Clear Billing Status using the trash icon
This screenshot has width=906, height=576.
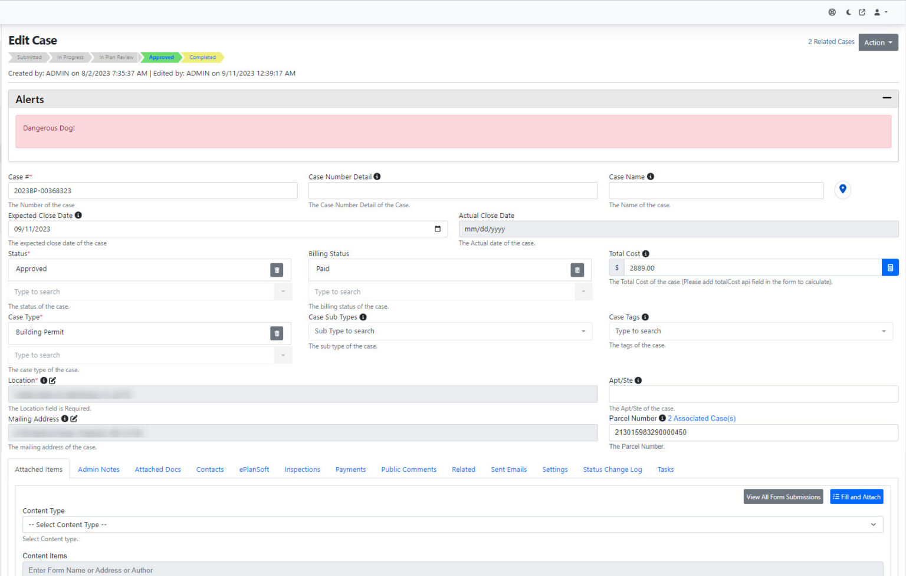(577, 270)
